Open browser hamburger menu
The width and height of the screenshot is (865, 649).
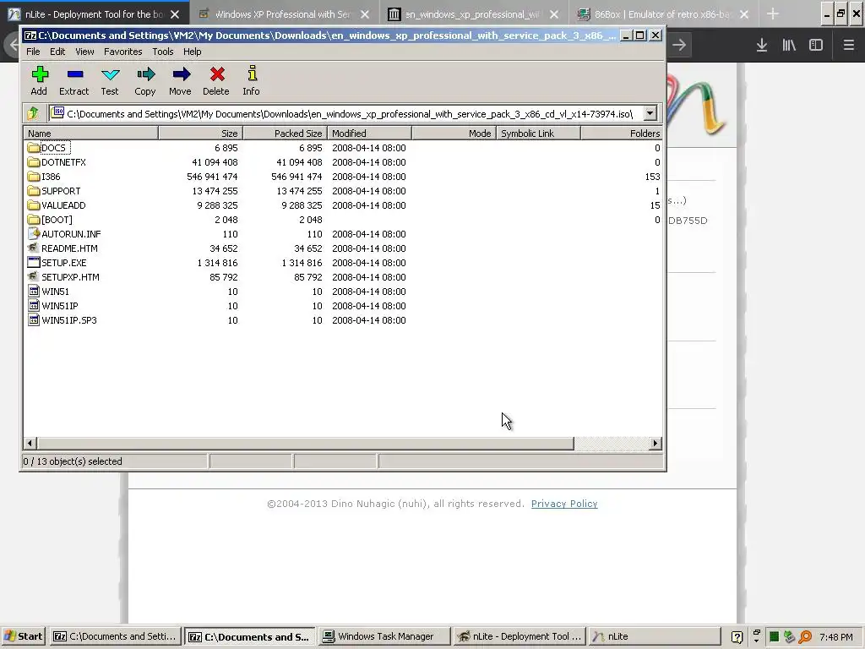click(848, 46)
